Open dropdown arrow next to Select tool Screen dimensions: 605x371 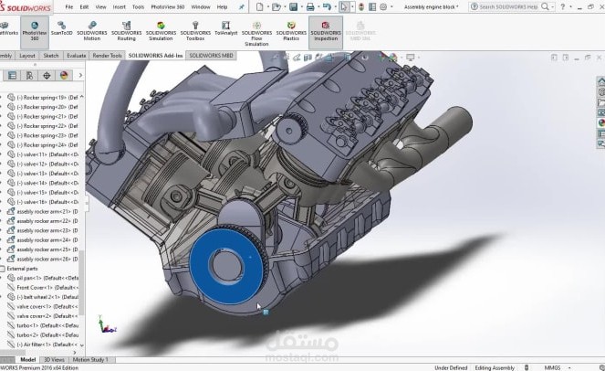pos(352,7)
